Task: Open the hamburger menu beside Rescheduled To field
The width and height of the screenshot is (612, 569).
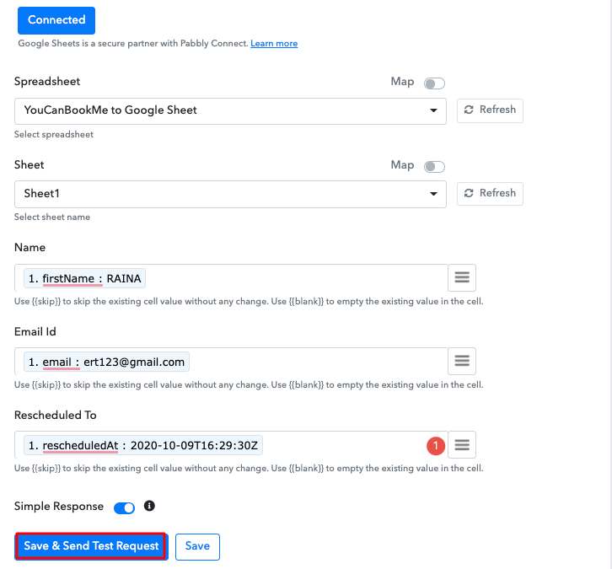Action: pos(462,444)
